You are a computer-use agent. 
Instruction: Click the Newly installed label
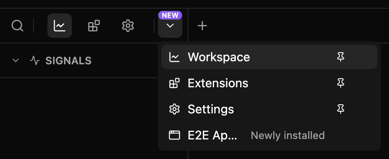pyautogui.click(x=288, y=136)
